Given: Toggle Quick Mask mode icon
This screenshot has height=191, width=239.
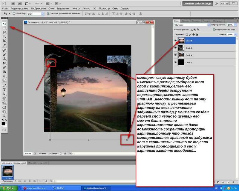Looking at the screenshot, I should (4, 130).
